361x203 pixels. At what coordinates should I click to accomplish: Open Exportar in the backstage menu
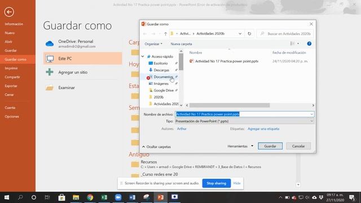click(11, 86)
